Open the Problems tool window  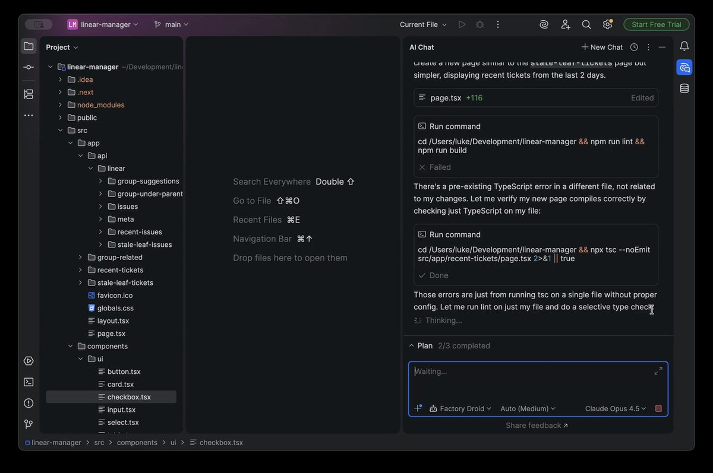tap(28, 403)
